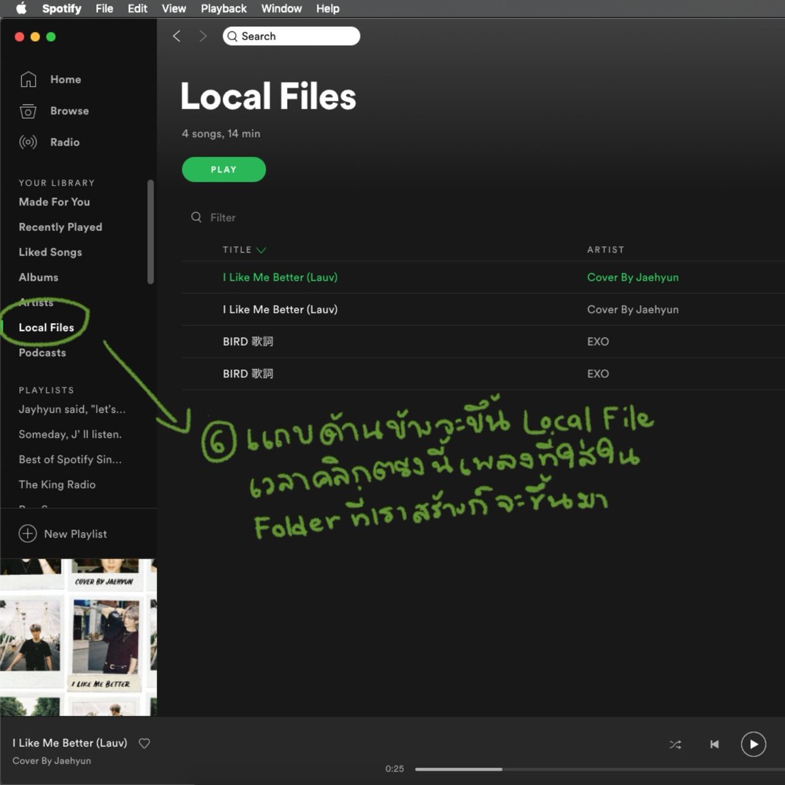Open the View menu
Screen dimensions: 785x785
click(174, 9)
